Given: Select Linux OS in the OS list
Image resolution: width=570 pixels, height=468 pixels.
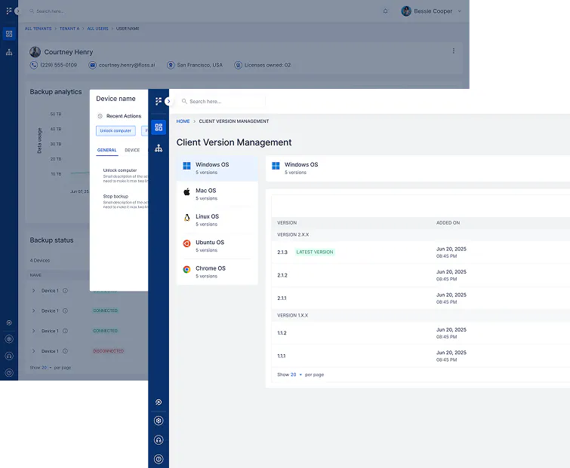Looking at the screenshot, I should pos(217,220).
